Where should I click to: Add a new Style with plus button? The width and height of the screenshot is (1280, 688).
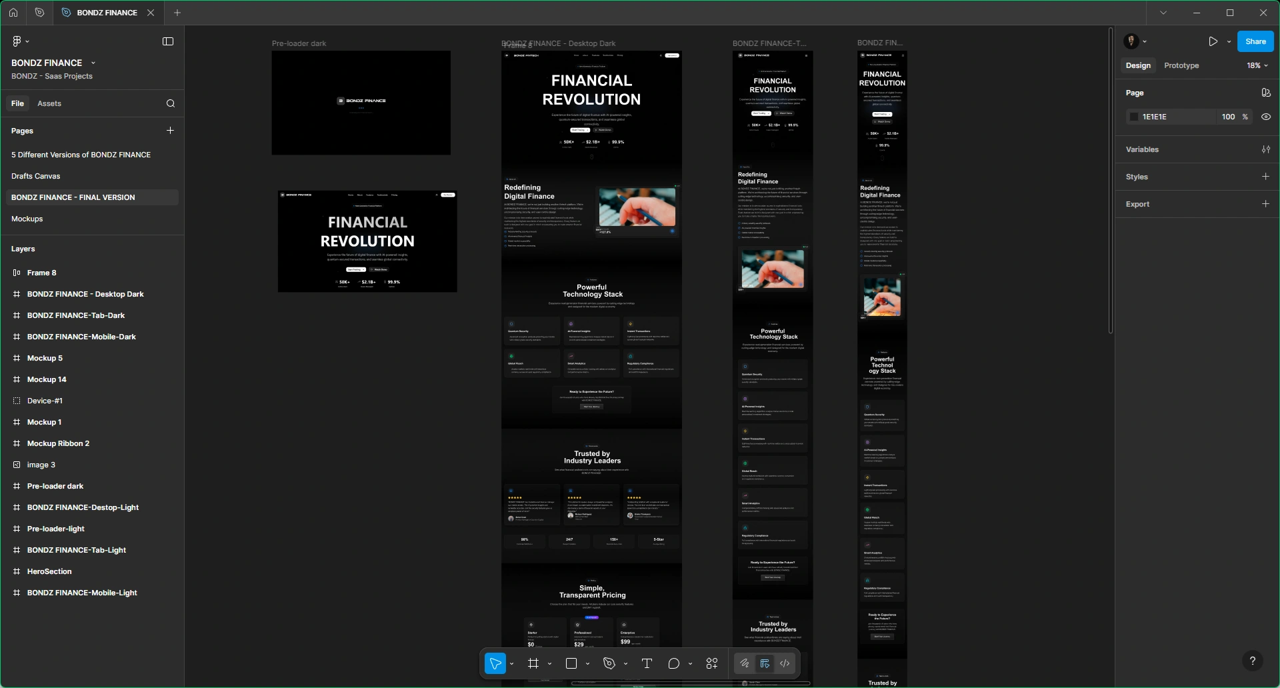1266,177
